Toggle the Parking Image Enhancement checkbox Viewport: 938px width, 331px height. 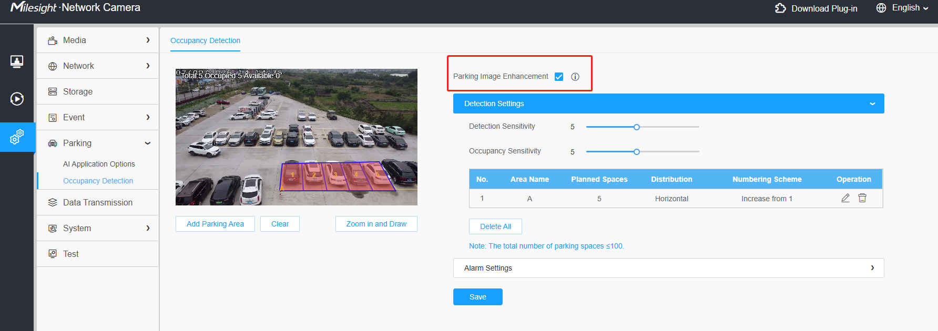(x=559, y=77)
